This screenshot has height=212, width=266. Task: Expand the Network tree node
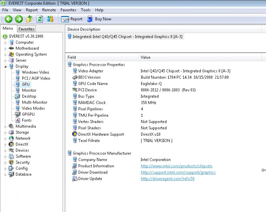point(5,138)
